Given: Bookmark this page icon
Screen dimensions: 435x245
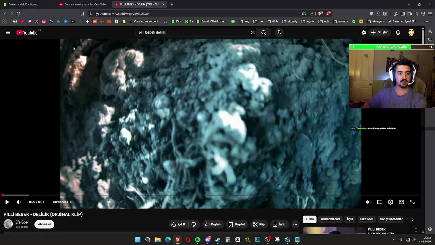Looking at the screenshot, I should coord(82,14).
